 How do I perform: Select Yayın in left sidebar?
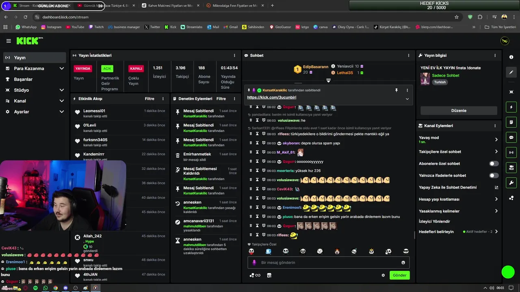click(x=35, y=58)
